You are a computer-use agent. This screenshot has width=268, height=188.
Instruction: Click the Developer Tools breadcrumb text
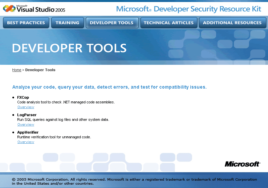pos(40,70)
